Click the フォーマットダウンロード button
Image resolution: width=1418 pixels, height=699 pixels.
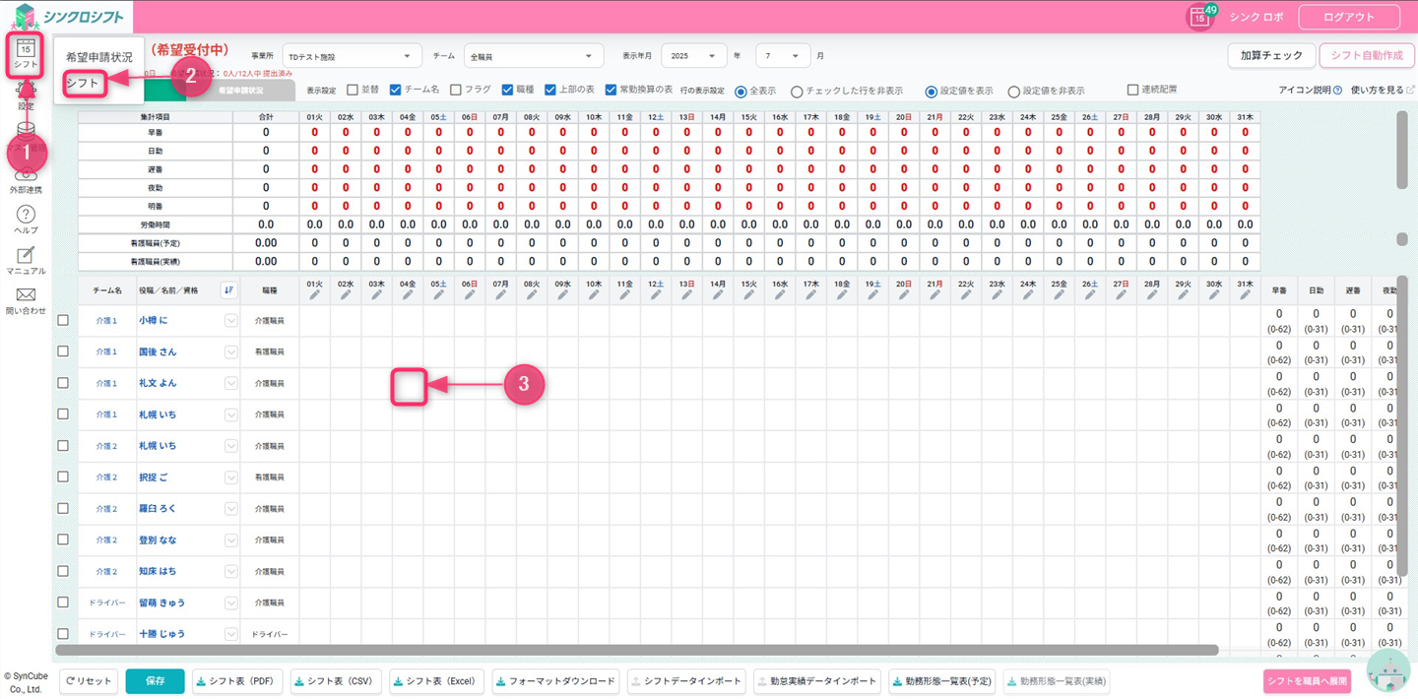(x=555, y=680)
